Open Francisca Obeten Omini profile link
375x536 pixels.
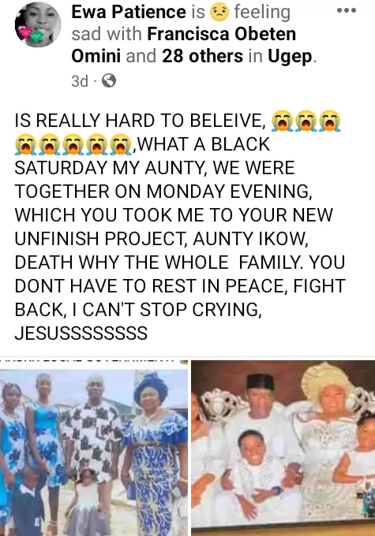[184, 45]
